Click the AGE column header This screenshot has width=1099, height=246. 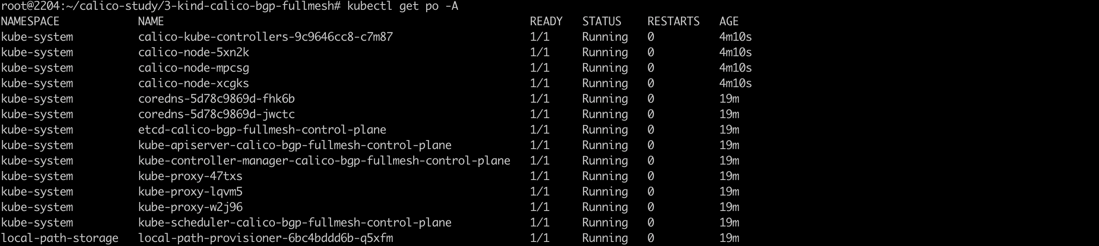point(728,21)
